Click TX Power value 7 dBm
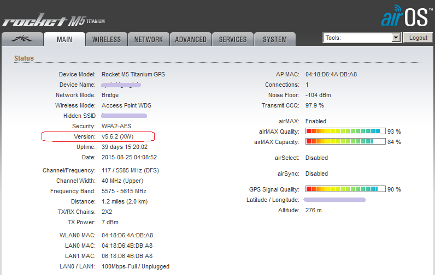 pos(110,222)
